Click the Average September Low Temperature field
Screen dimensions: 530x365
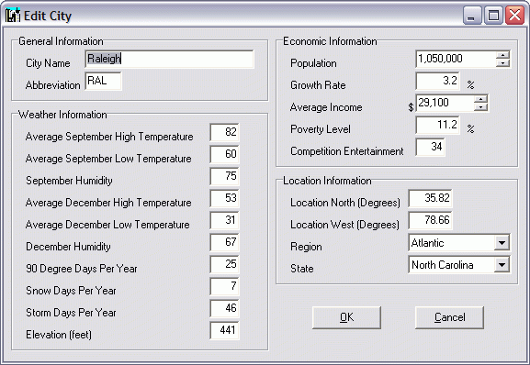pyautogui.click(x=224, y=154)
